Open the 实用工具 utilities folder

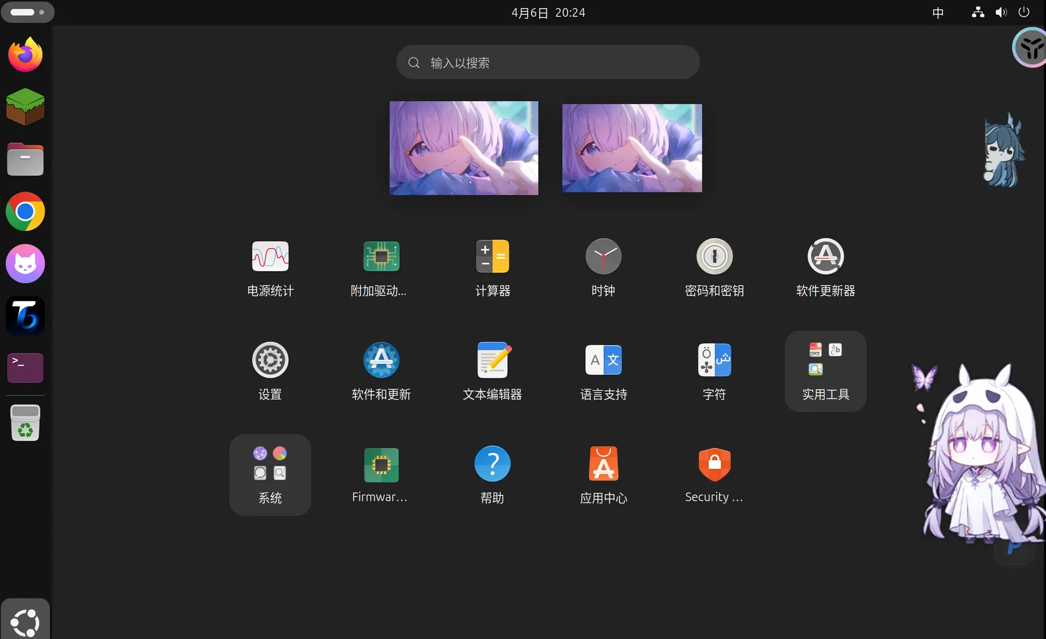[x=826, y=371]
